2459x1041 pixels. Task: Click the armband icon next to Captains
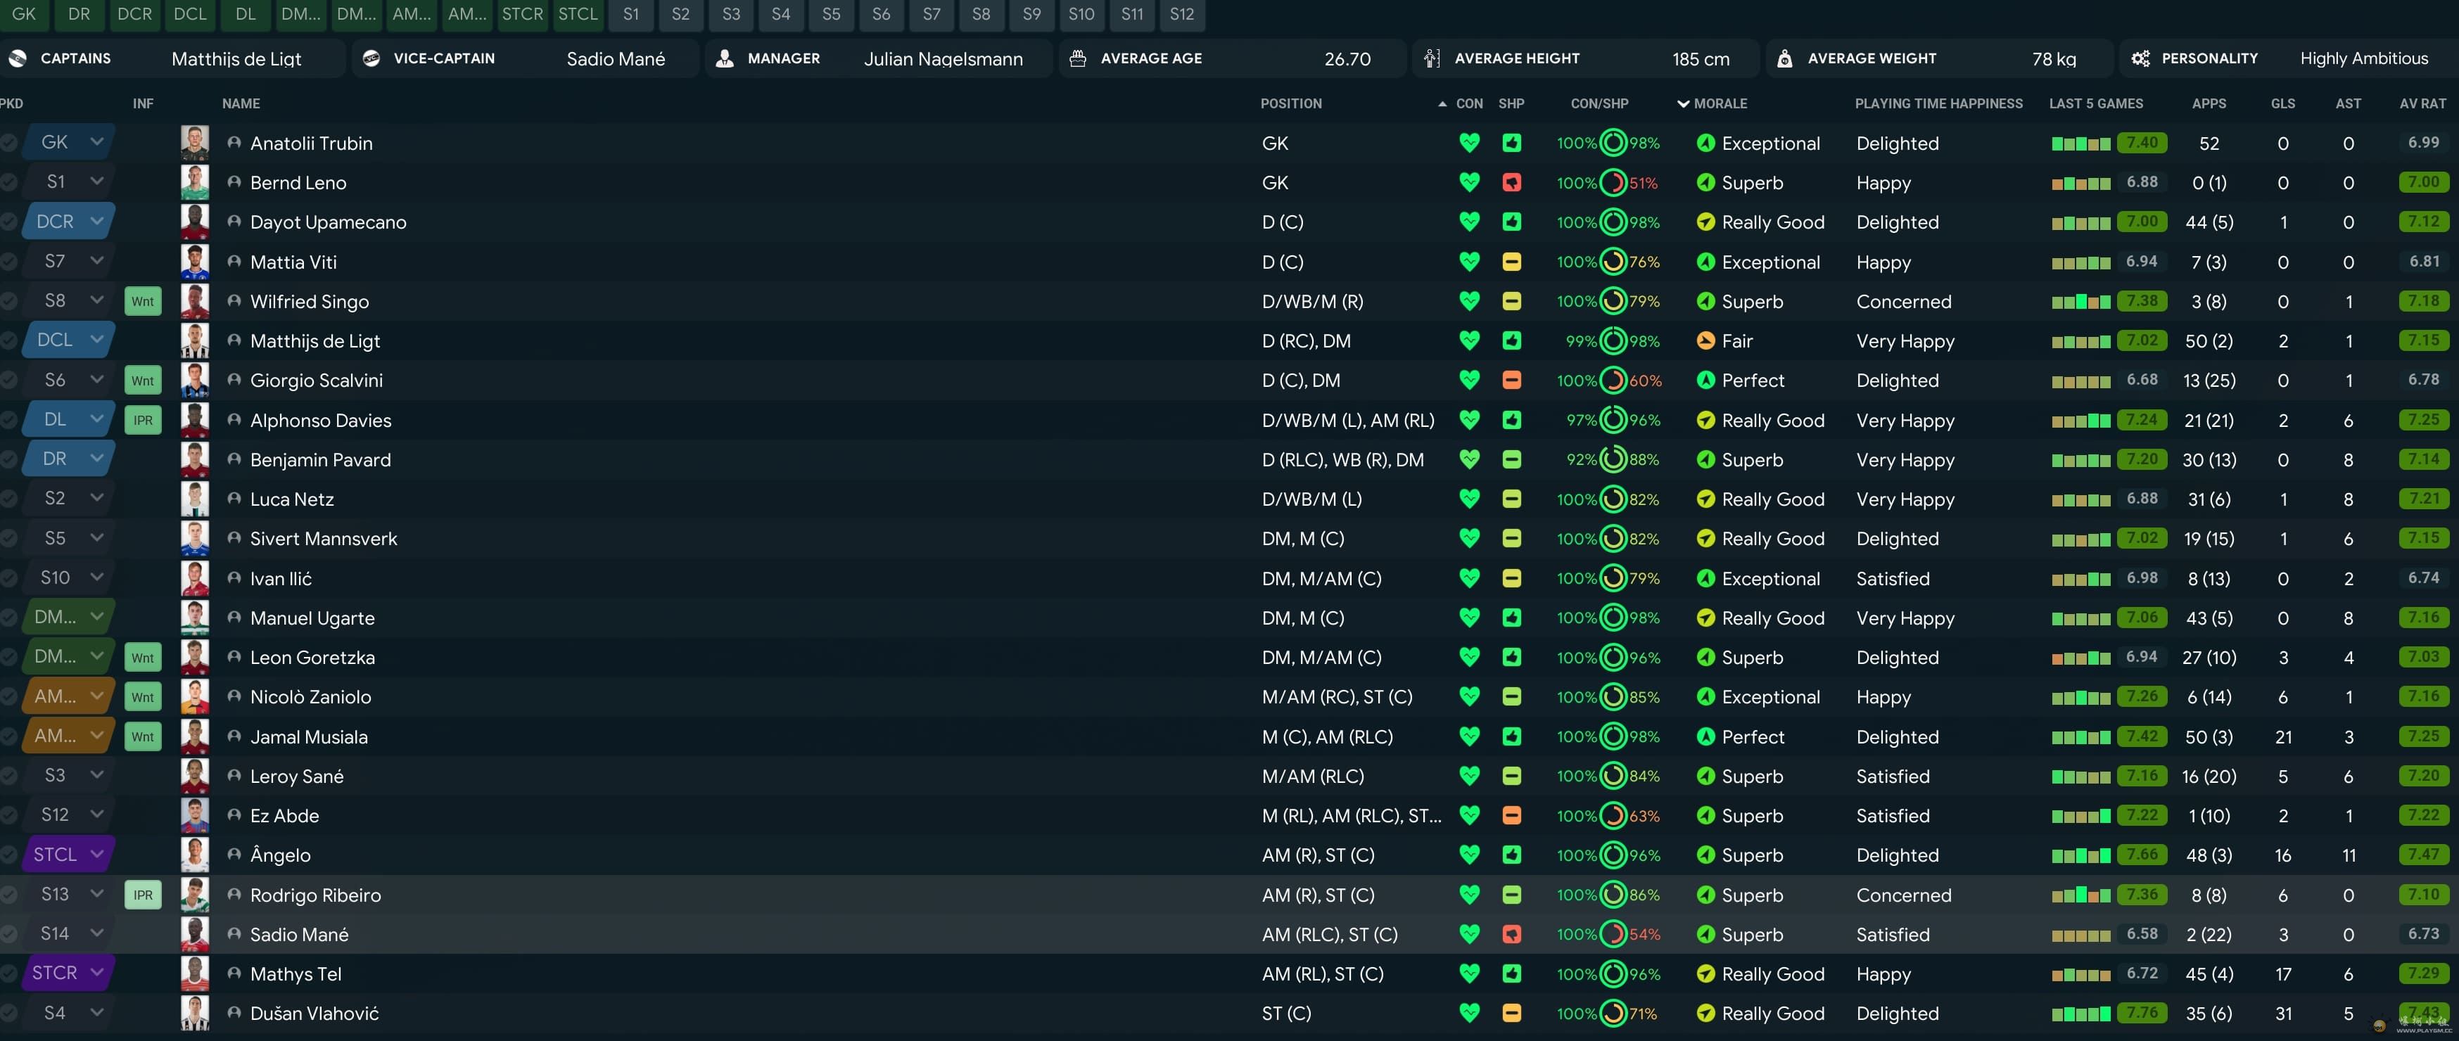pos(18,58)
